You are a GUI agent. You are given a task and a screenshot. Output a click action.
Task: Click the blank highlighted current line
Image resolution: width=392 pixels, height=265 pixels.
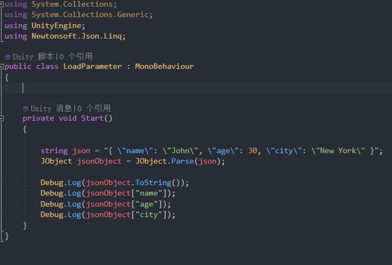point(199,88)
